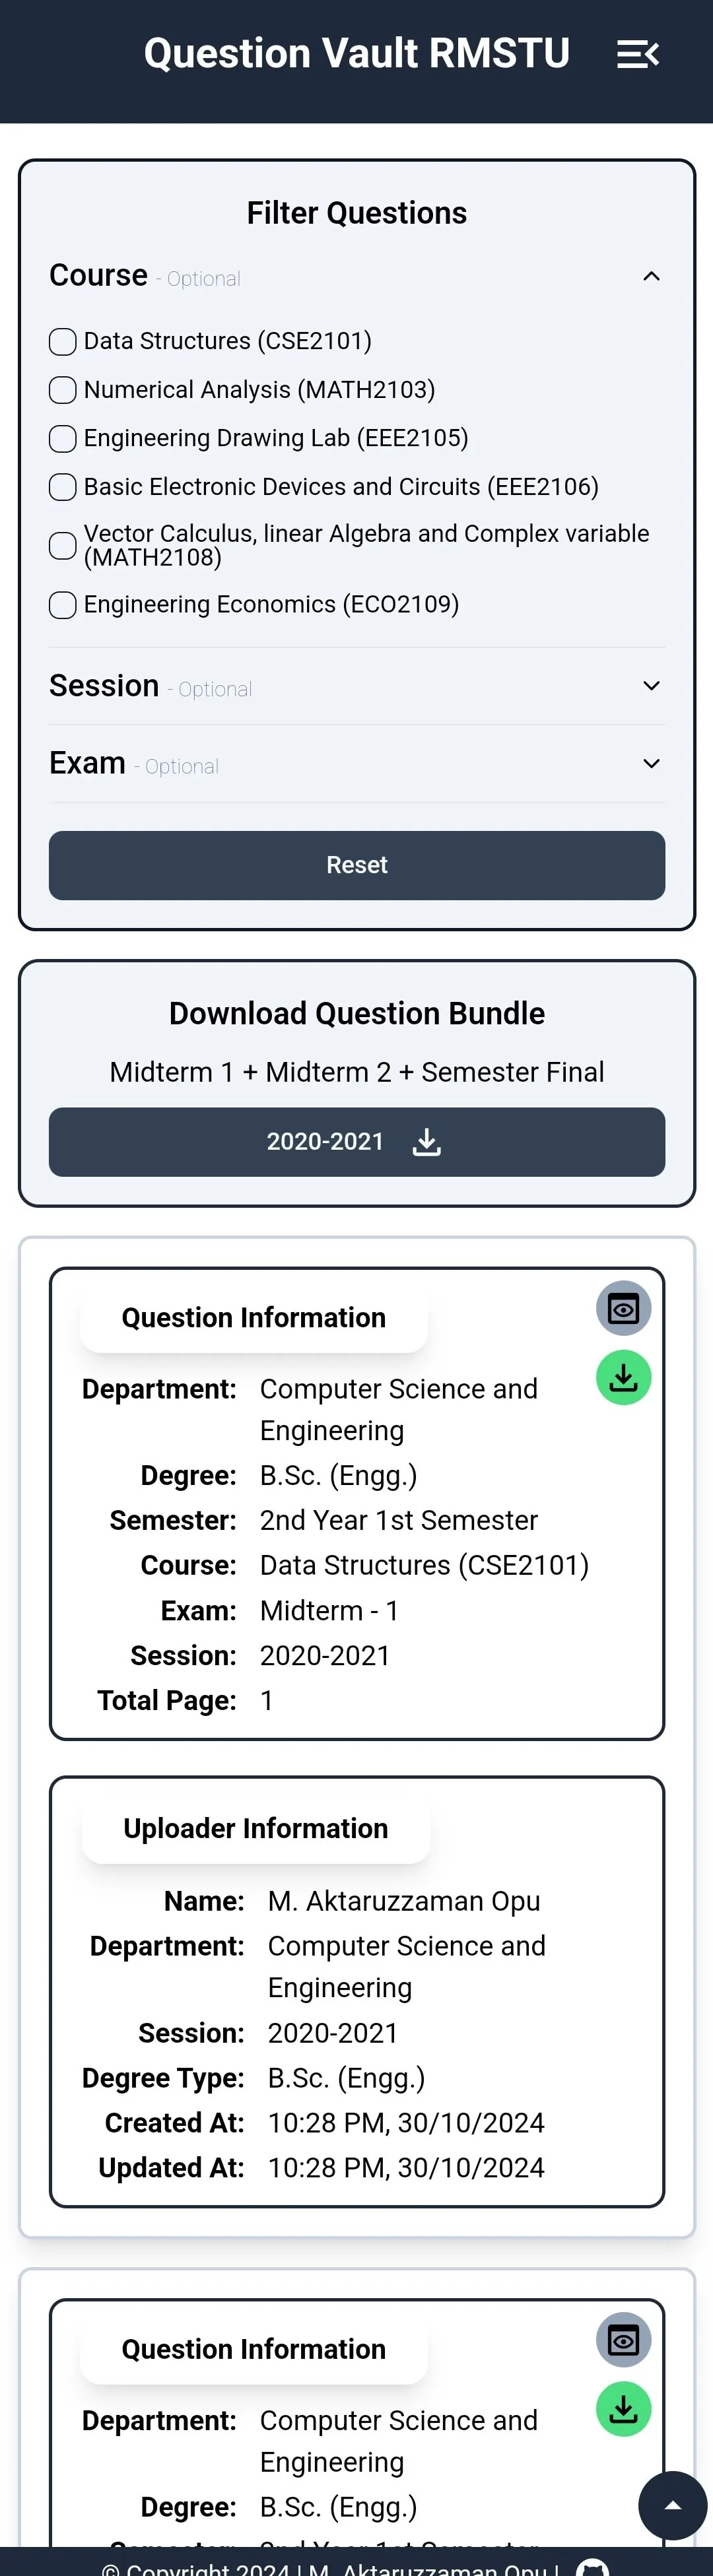
Task: Preview the first question with eye icon
Action: [623, 1308]
